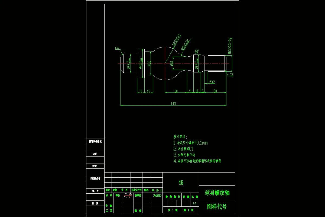Click the projection symbol in the title block
Viewport: 325px width, 217px height.
click(128, 195)
